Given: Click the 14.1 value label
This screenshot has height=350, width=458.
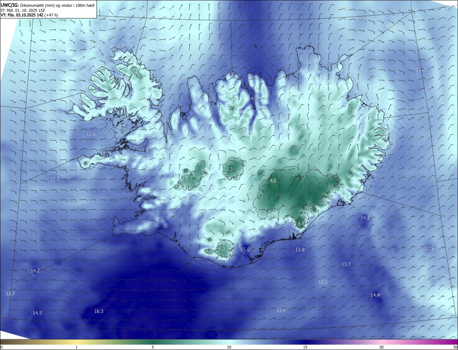Looking at the screenshot, I should (x=365, y=218).
